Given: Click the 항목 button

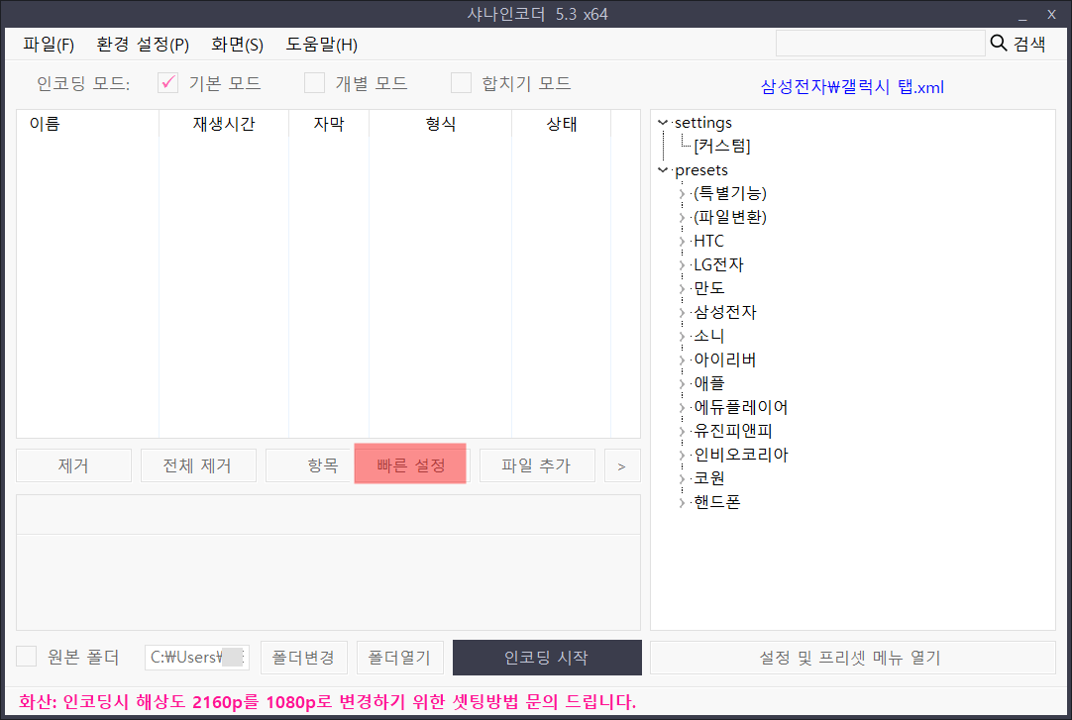Looking at the screenshot, I should point(311,465).
